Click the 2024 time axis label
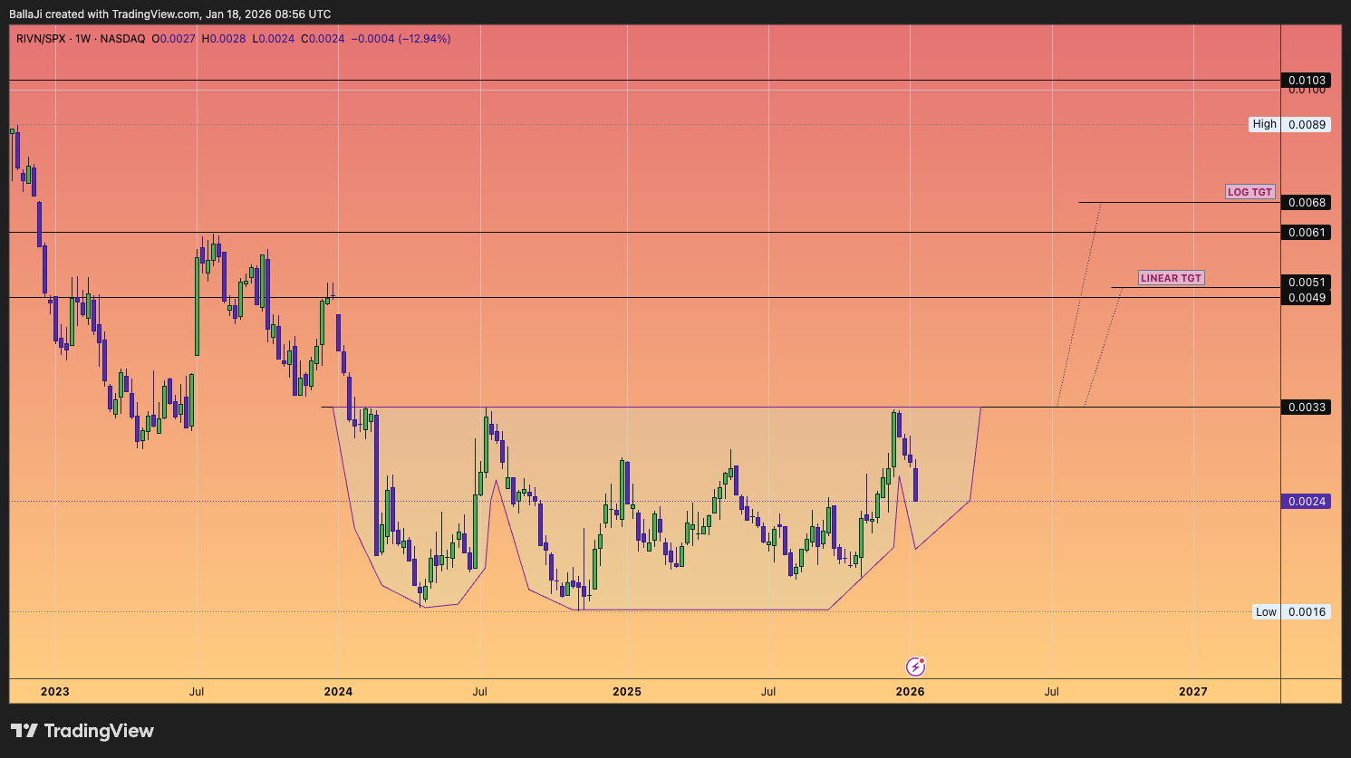 point(338,691)
